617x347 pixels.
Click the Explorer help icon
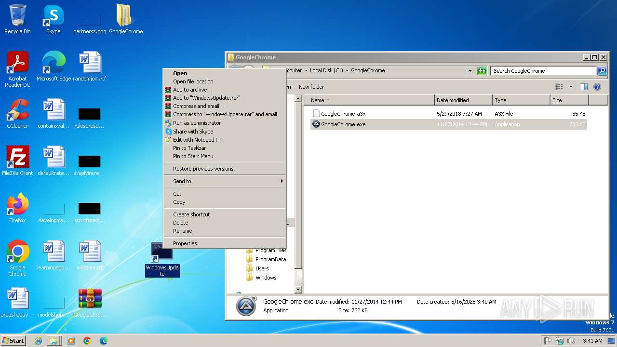[597, 87]
